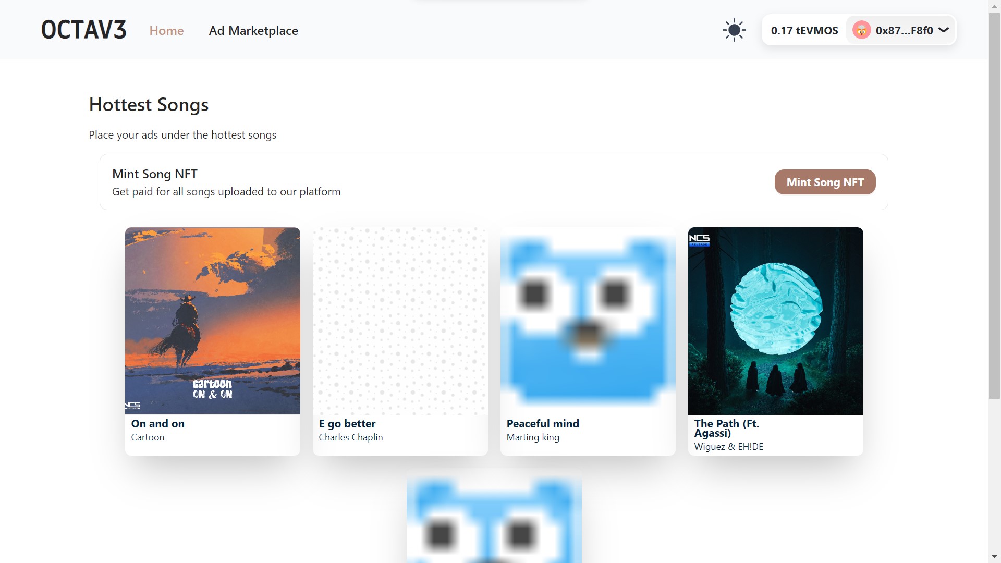Click the NCS logo on The Path cover

click(699, 240)
